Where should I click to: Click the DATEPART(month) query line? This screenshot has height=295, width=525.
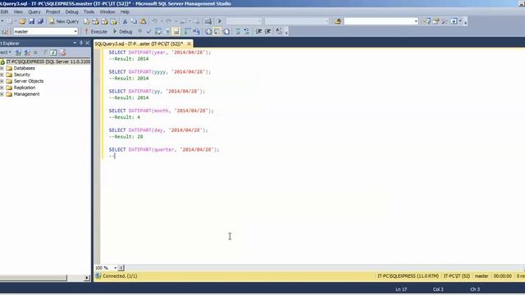coord(161,111)
